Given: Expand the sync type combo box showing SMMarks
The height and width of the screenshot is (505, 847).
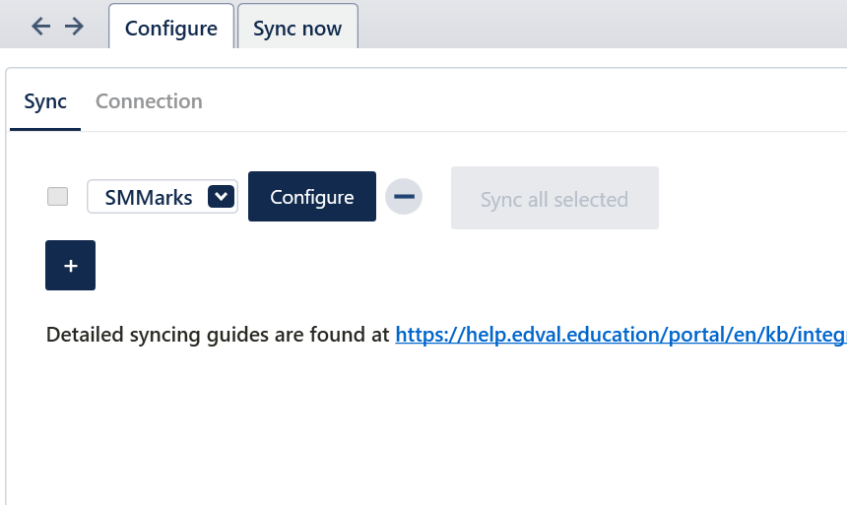Looking at the screenshot, I should tap(163, 197).
